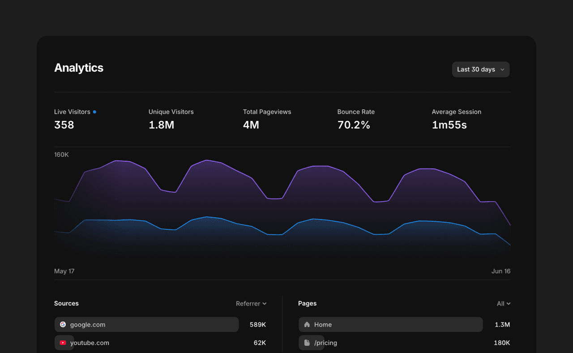573x353 pixels.
Task: Click the /pricing document icon
Action: [x=307, y=343]
